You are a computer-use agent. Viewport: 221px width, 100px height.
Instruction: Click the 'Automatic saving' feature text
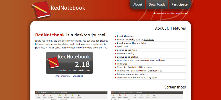tap(126, 53)
